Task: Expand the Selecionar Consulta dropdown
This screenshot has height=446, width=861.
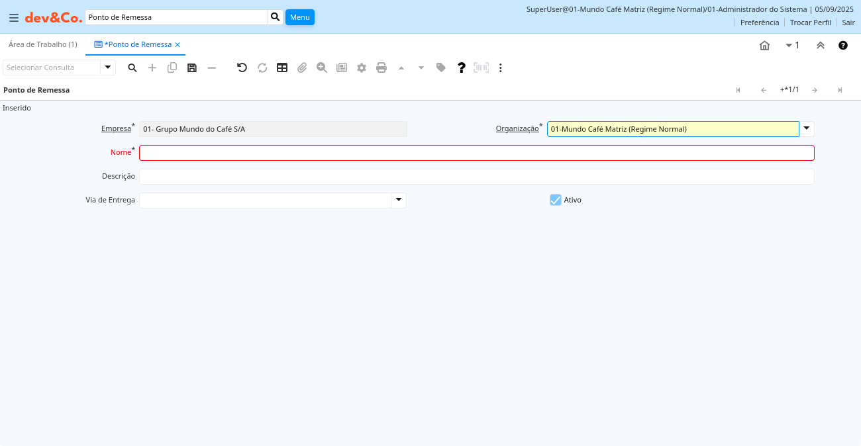Action: coord(108,67)
